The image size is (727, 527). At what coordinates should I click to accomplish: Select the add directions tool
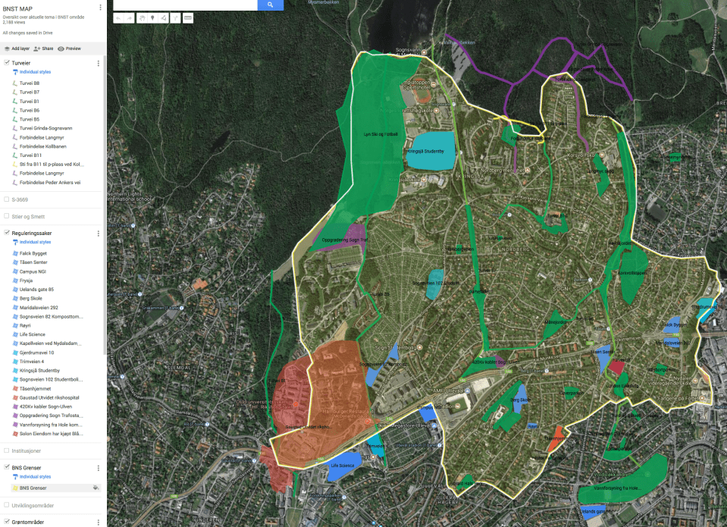[175, 17]
